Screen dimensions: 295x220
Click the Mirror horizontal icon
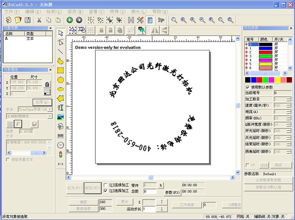point(155,30)
